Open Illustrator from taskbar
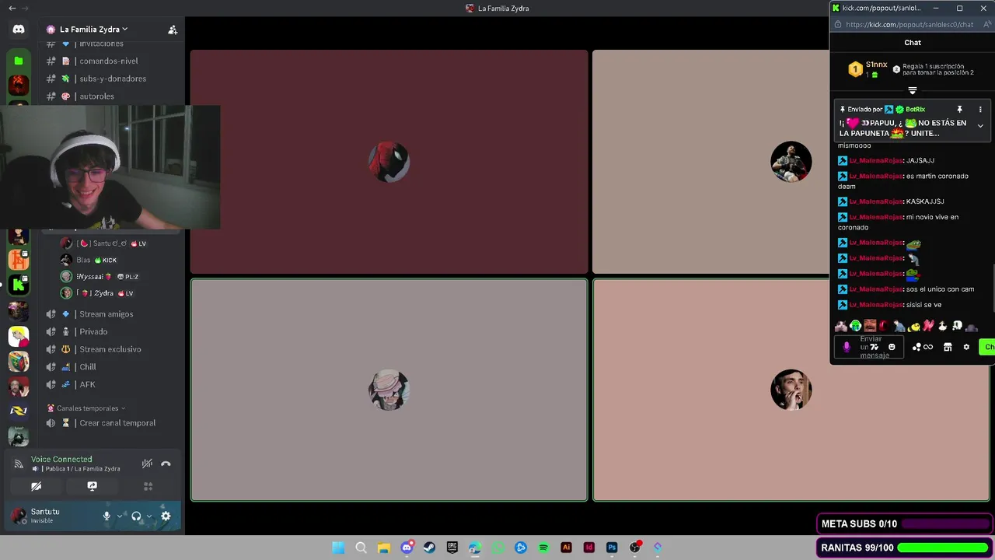The image size is (995, 560). pos(566,548)
